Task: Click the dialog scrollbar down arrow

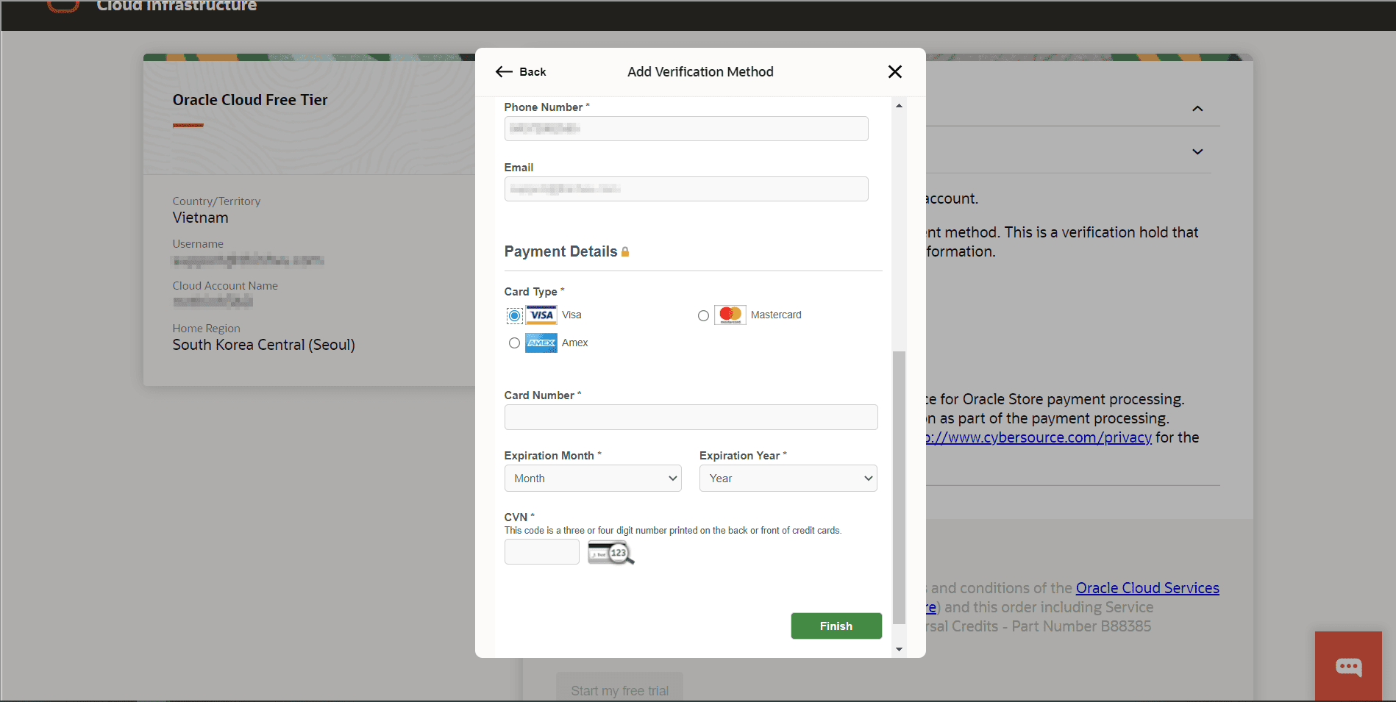Action: pyautogui.click(x=899, y=649)
